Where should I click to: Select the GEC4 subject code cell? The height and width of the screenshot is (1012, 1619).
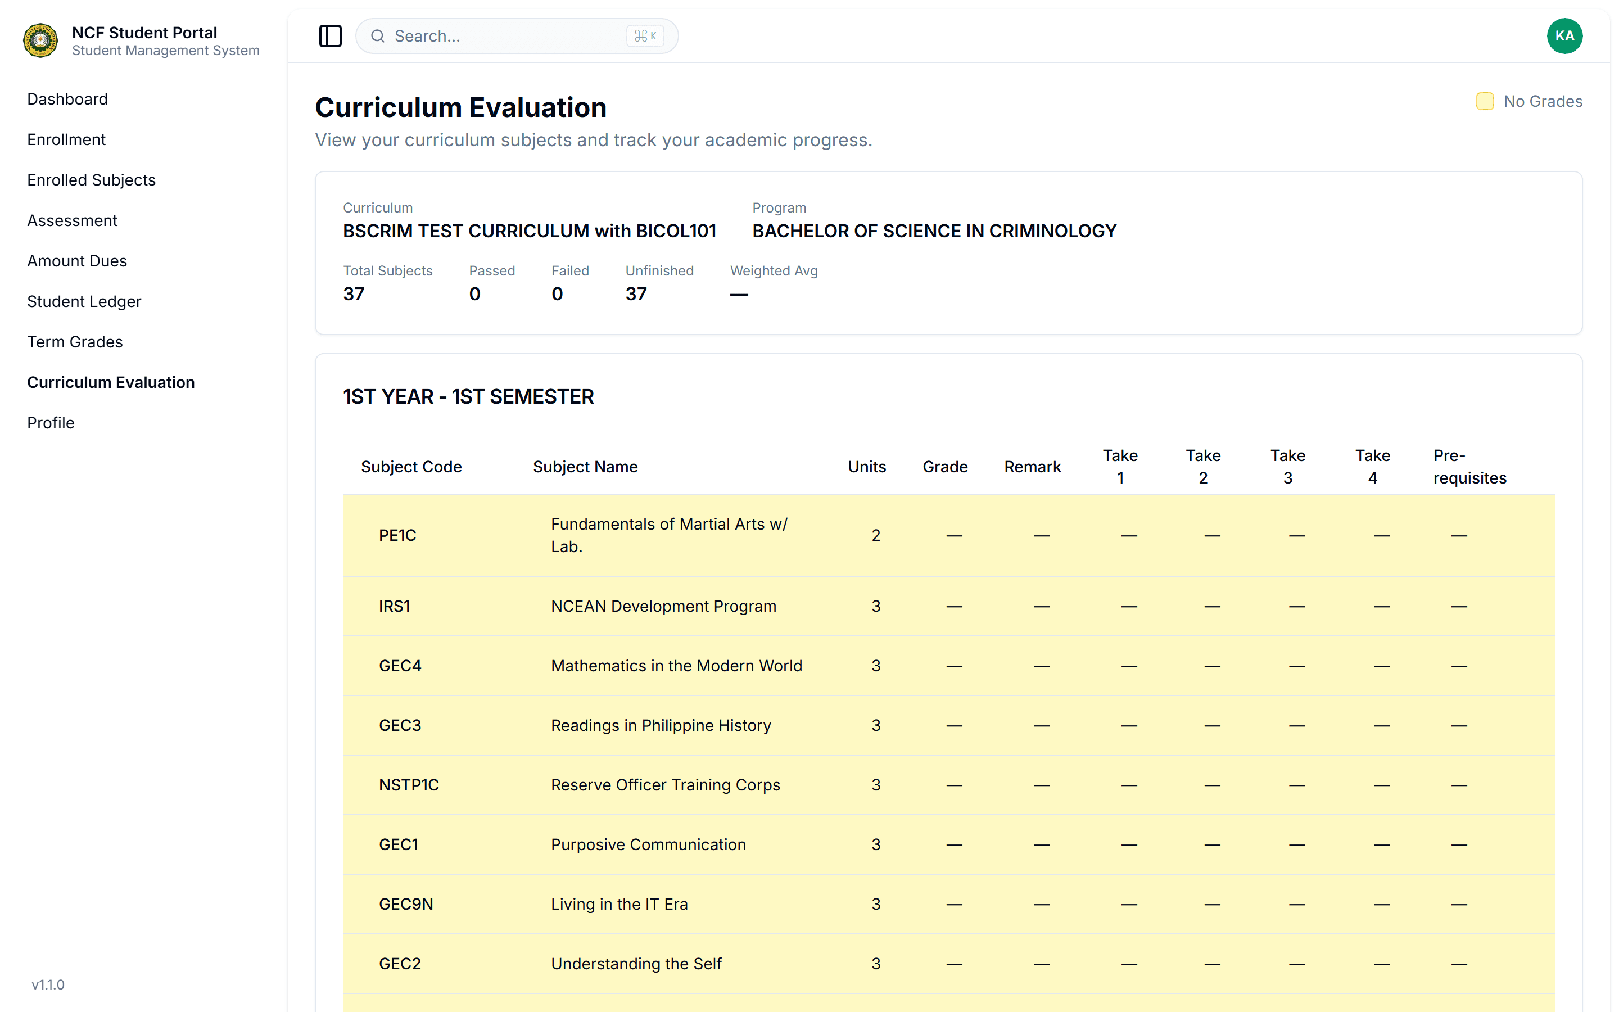pyautogui.click(x=400, y=666)
